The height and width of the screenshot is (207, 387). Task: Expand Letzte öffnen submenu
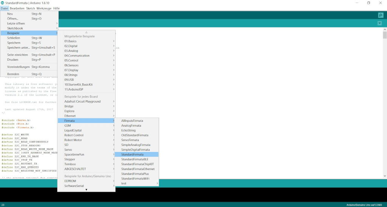pyautogui.click(x=29, y=23)
